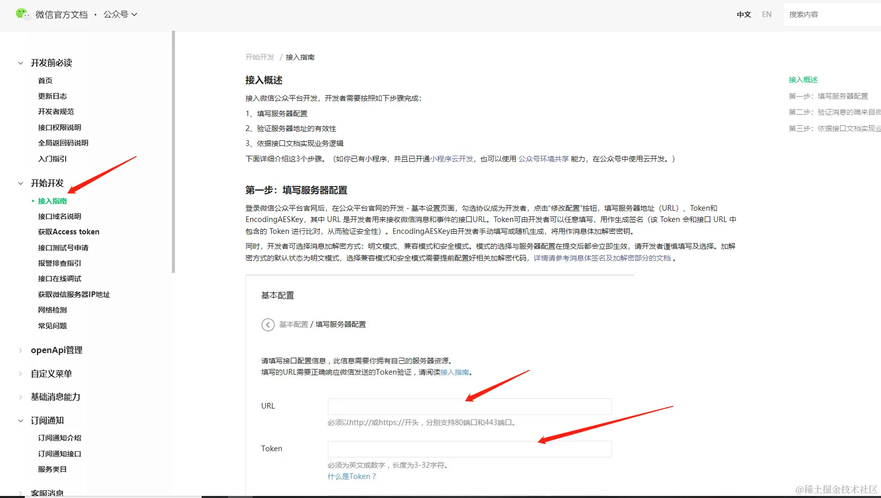Viewport: 881px width, 498px height.
Task: Click the 微信官方文档 site title
Action: (62, 14)
